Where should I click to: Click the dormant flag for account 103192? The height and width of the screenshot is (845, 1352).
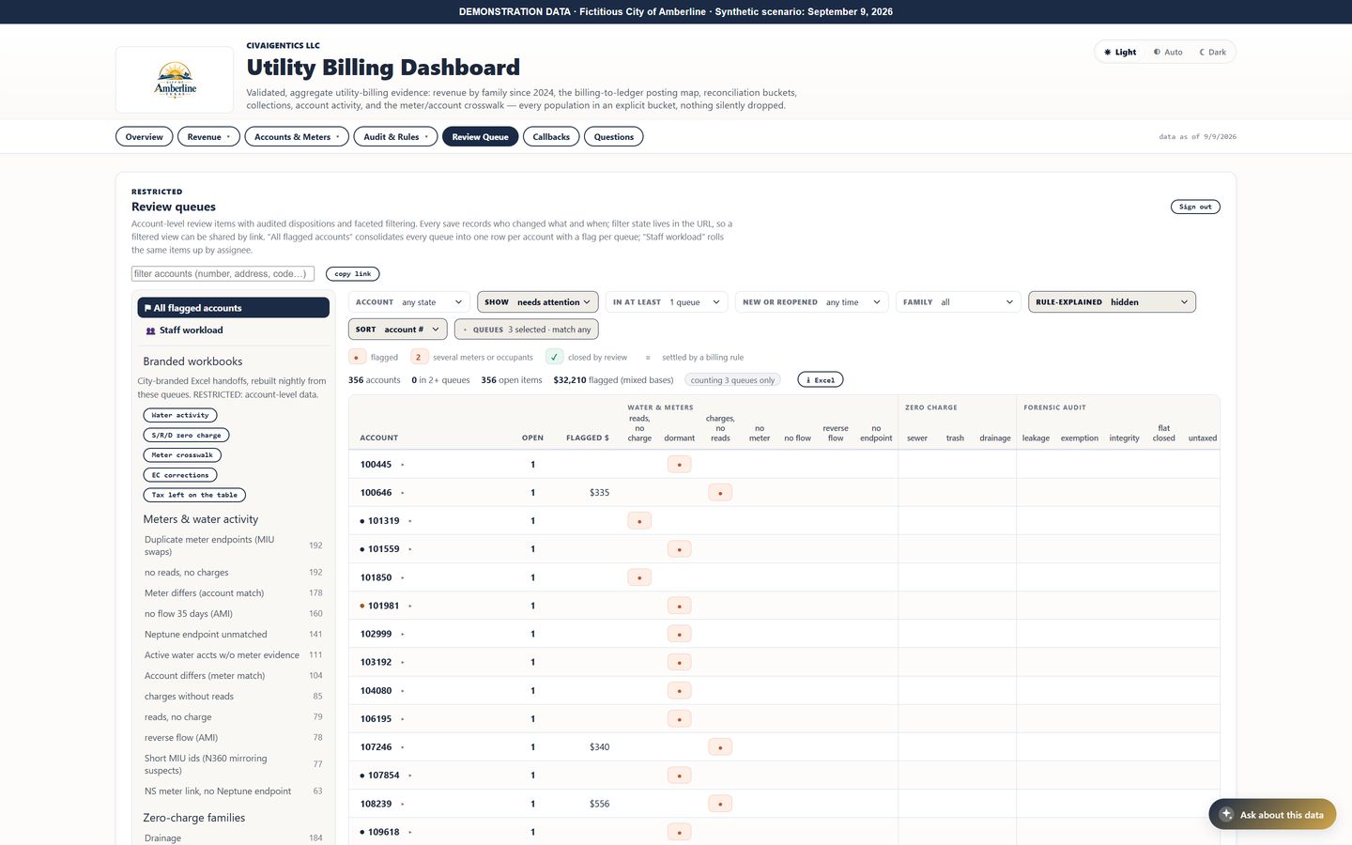[679, 662]
